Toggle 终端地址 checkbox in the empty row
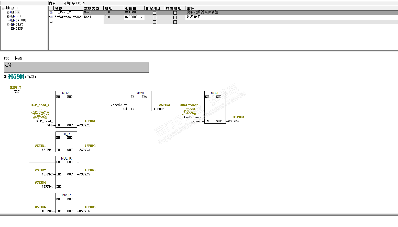This screenshot has height=227, width=398. pos(175,22)
